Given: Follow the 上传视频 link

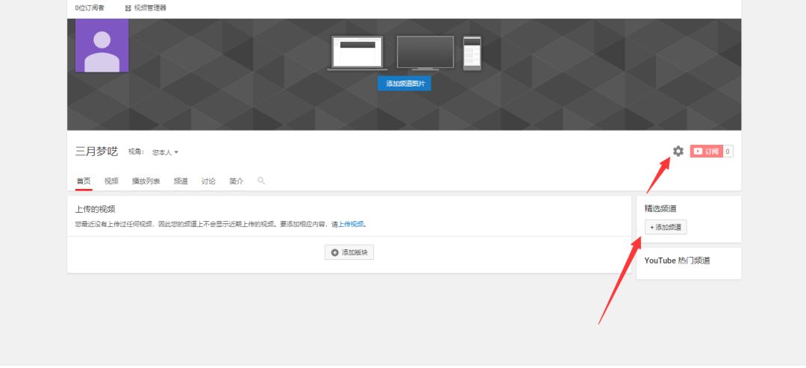Looking at the screenshot, I should 351,224.
